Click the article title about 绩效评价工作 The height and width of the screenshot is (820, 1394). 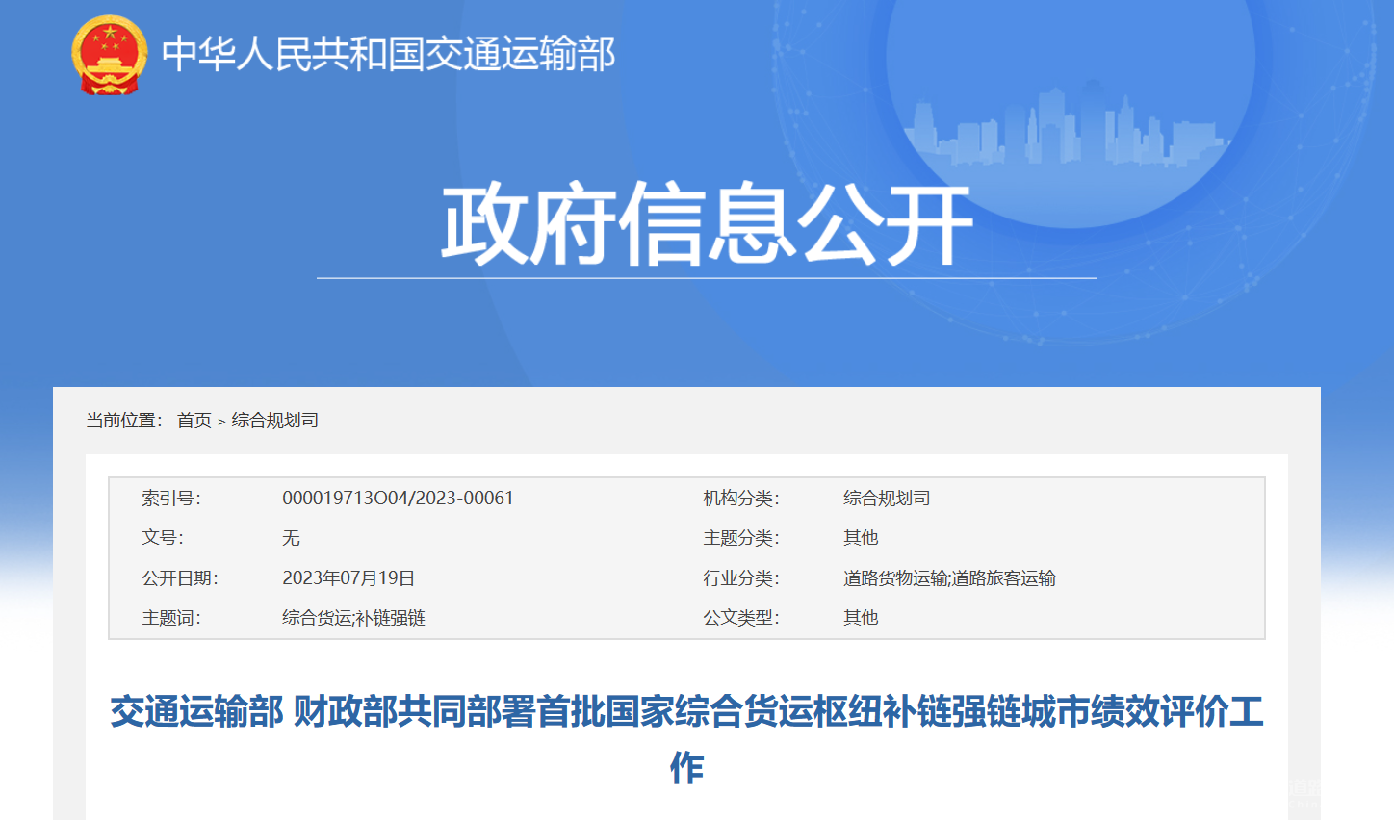pos(686,739)
